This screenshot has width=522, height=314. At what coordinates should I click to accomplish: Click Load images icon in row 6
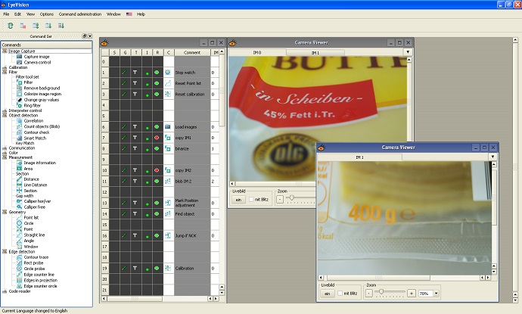click(168, 127)
